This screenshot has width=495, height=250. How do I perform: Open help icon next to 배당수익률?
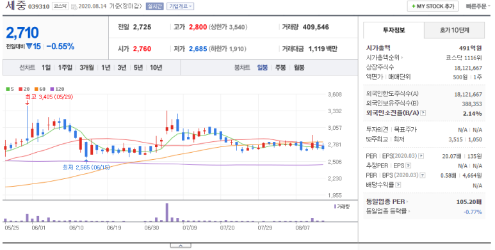(x=398, y=185)
